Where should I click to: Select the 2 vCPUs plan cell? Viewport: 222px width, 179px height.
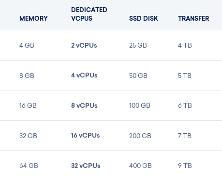coord(84,45)
